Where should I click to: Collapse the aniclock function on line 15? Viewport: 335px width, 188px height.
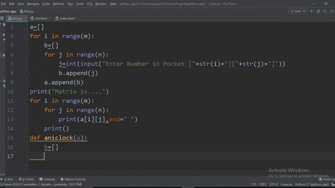coord(27,138)
